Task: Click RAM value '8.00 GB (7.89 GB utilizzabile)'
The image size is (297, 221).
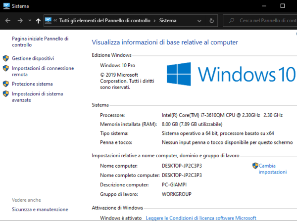Action: [x=192, y=124]
